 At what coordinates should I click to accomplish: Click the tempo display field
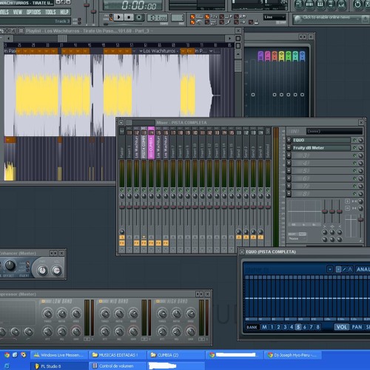(x=158, y=18)
